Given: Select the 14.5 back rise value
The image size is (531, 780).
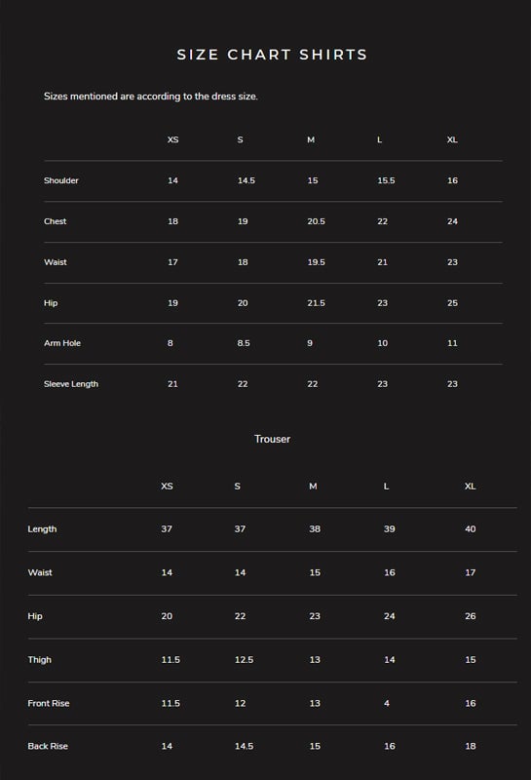Looking at the screenshot, I should coord(245,746).
